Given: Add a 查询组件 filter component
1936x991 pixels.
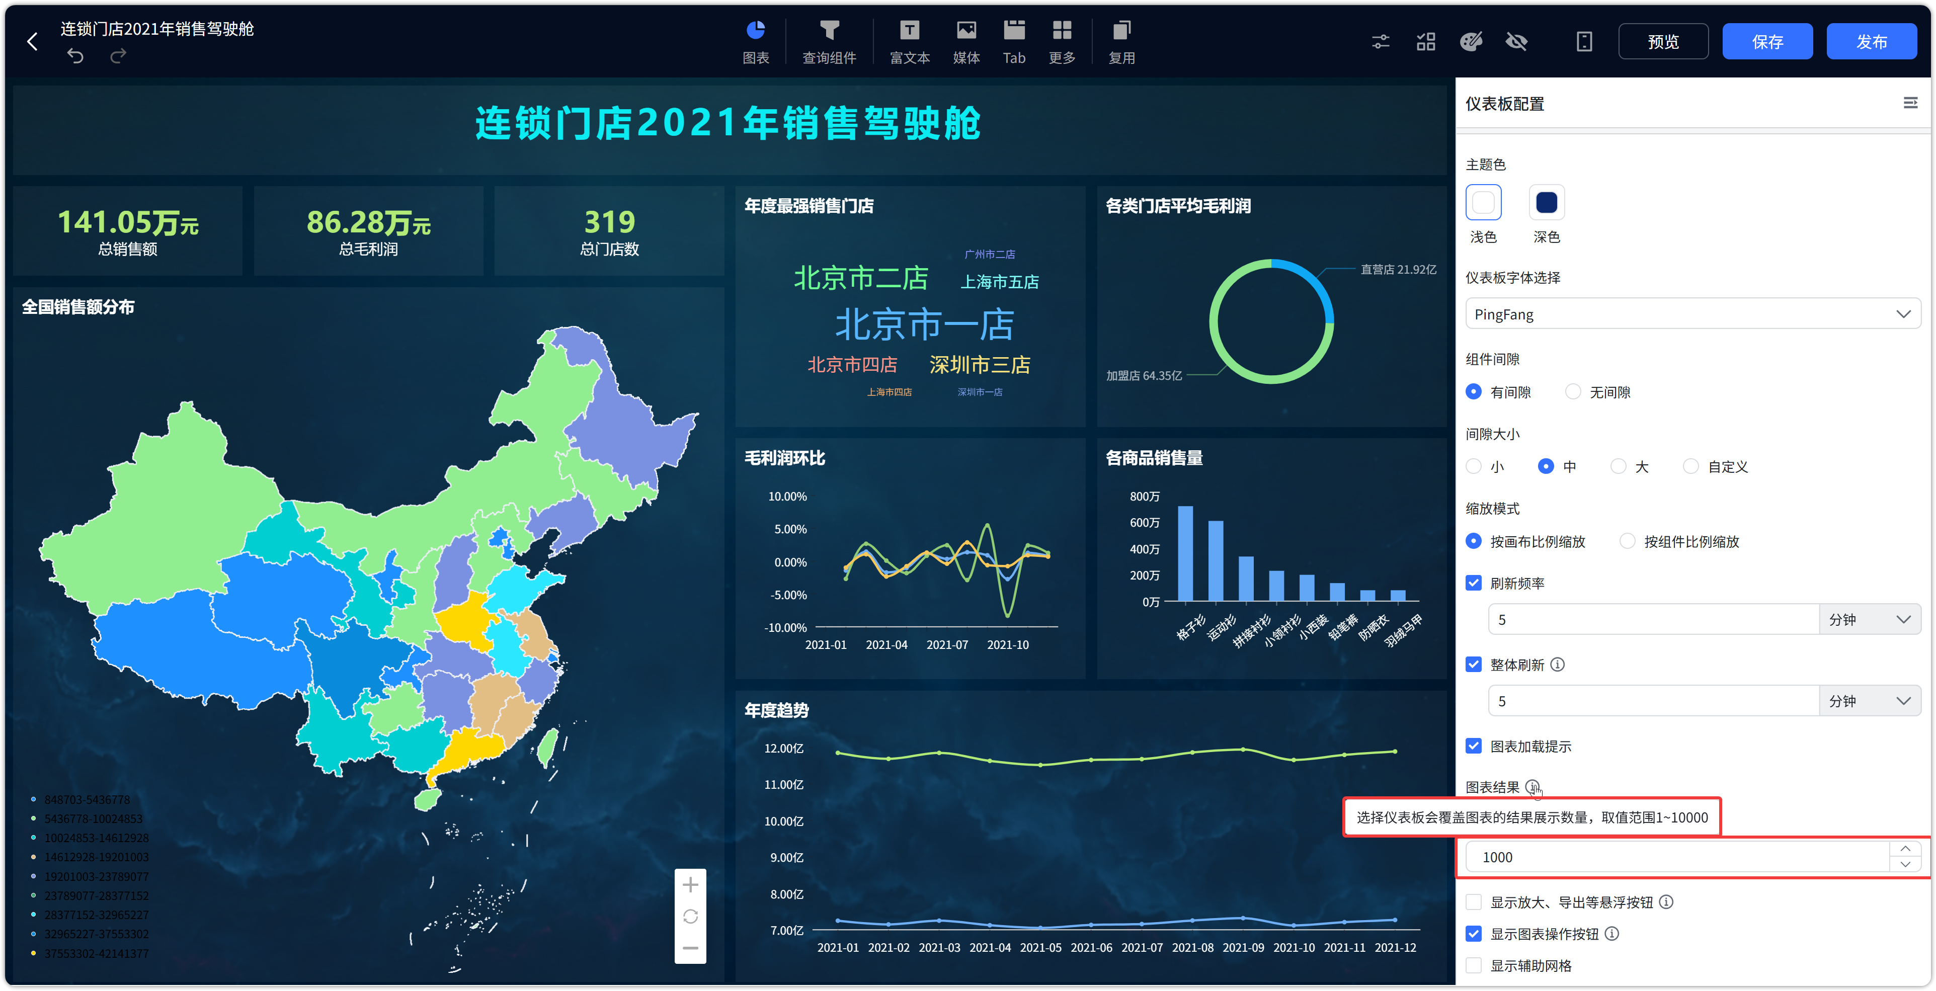Looking at the screenshot, I should tap(829, 42).
